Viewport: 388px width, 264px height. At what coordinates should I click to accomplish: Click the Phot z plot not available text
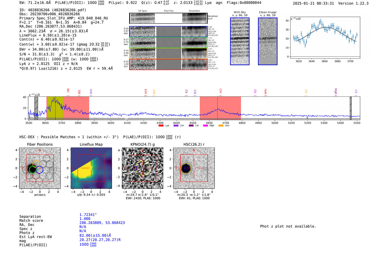pos(288,226)
